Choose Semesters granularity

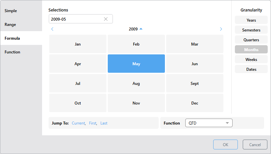pos(251,30)
